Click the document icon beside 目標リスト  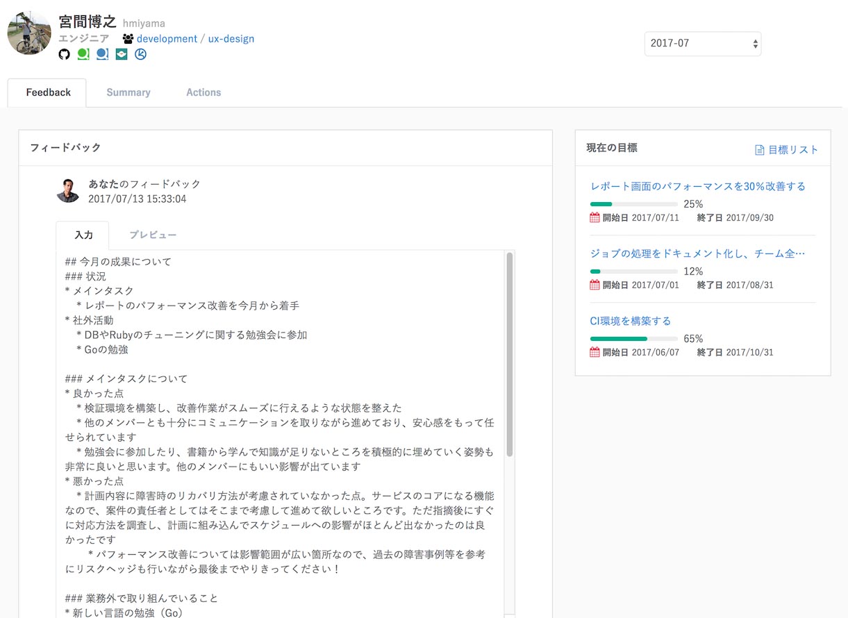point(759,149)
